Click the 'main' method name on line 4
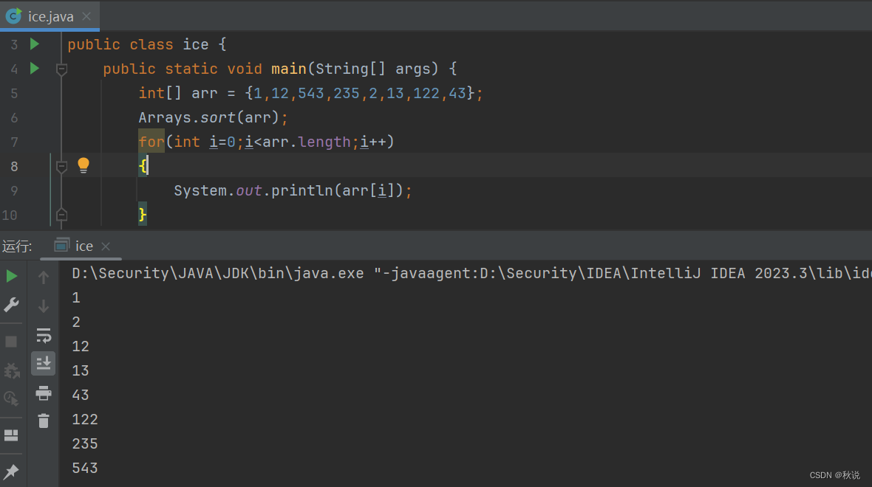 coord(289,69)
